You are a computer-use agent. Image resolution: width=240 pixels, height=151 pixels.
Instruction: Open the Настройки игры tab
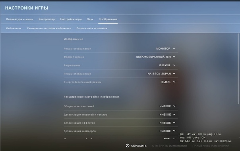[x=71, y=19]
